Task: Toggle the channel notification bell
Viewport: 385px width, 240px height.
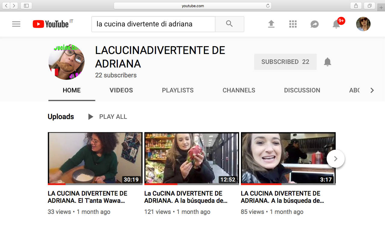Action: pyautogui.click(x=327, y=62)
